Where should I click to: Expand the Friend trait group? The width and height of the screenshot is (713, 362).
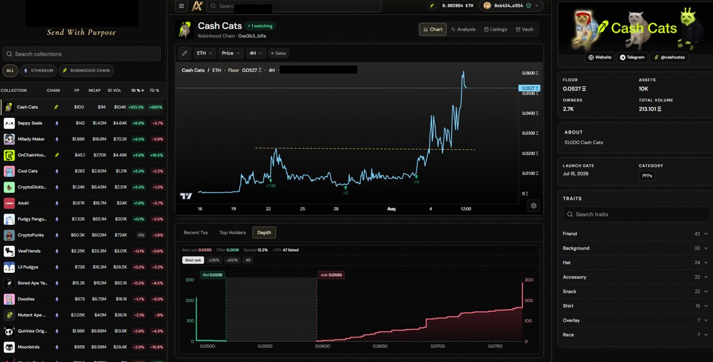(x=635, y=234)
